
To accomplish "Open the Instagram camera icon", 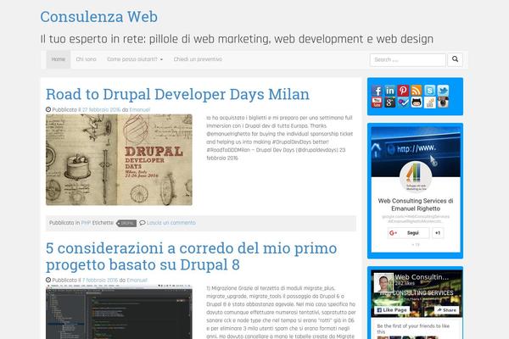I will (443, 103).
